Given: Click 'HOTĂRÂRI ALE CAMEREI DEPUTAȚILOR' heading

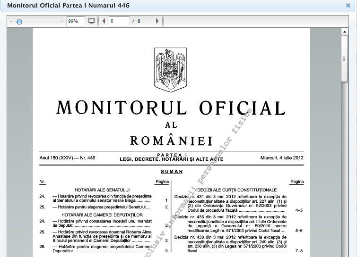Looking at the screenshot, I should click(102, 215).
